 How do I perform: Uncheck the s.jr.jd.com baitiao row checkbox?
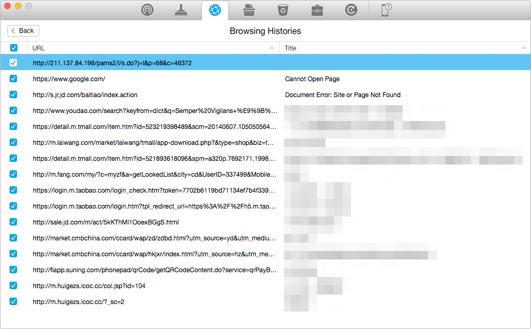(13, 94)
